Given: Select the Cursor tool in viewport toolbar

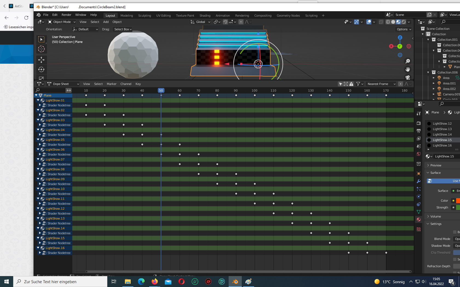Looking at the screenshot, I should point(41,49).
